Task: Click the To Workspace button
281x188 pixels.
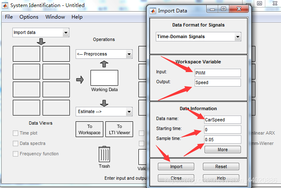Action: click(89, 129)
